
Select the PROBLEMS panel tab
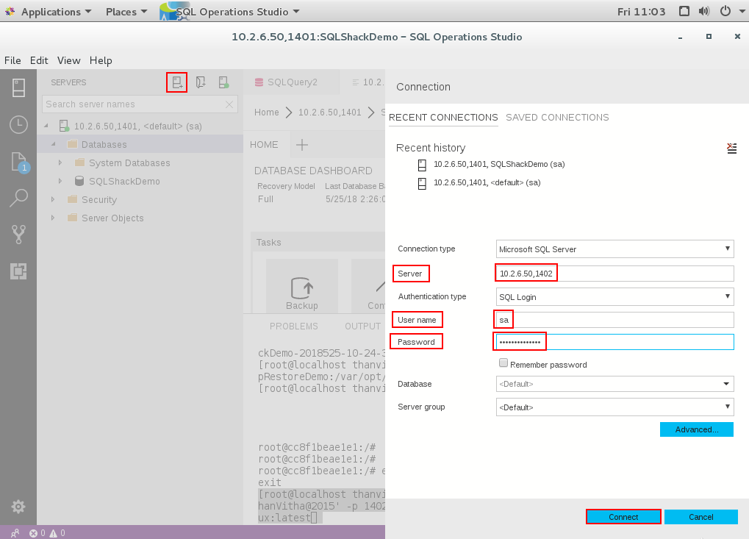point(294,326)
